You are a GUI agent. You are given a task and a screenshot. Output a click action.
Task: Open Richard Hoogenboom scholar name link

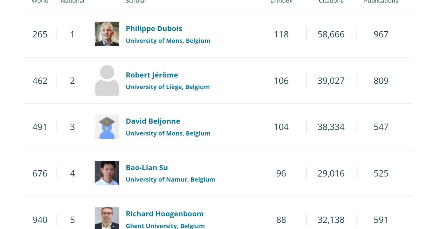165,214
